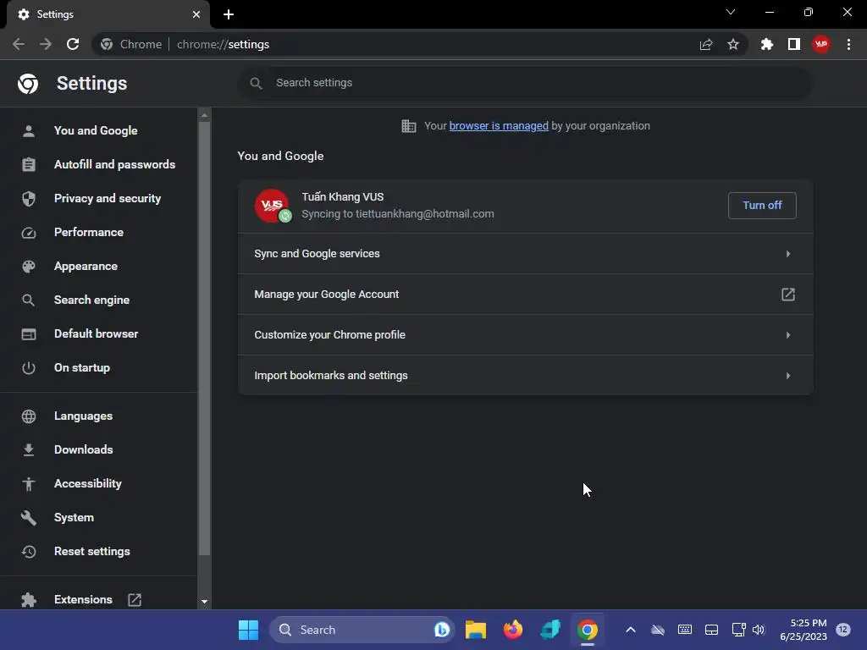Open Manage your Google Account

click(x=525, y=295)
